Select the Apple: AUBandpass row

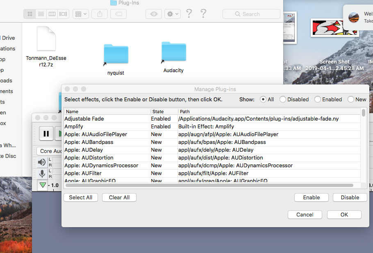click(212, 142)
